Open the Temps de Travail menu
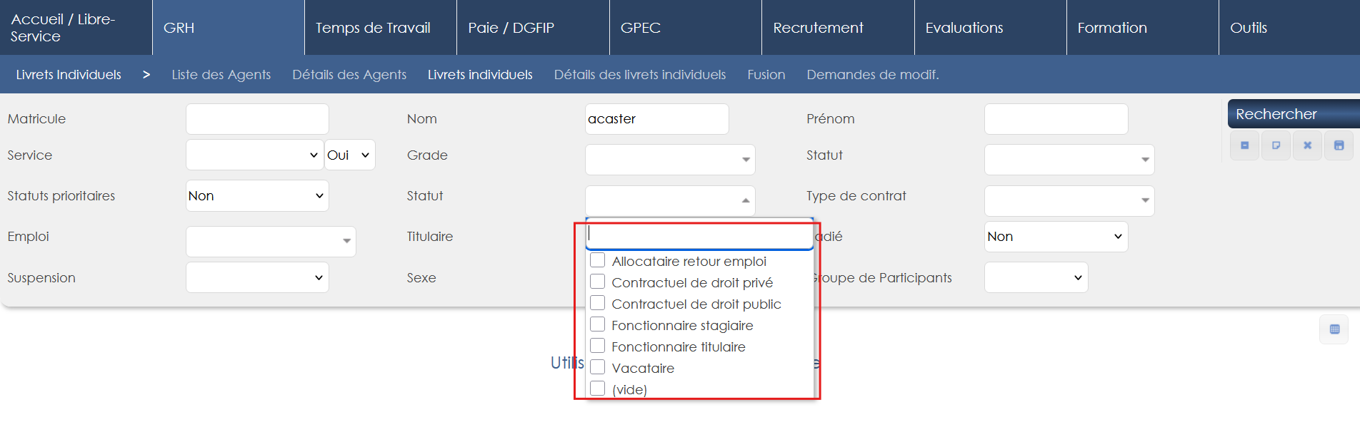1360x447 pixels. pos(373,28)
